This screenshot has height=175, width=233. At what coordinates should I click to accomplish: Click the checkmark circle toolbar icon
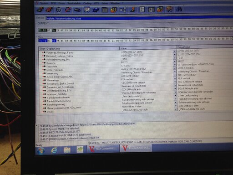[x=59, y=10]
